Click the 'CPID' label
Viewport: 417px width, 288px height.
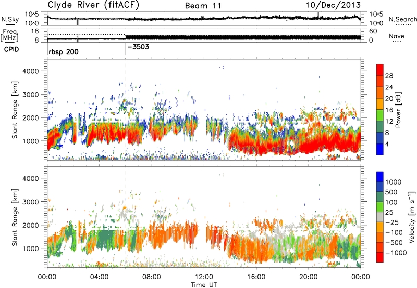(11, 49)
